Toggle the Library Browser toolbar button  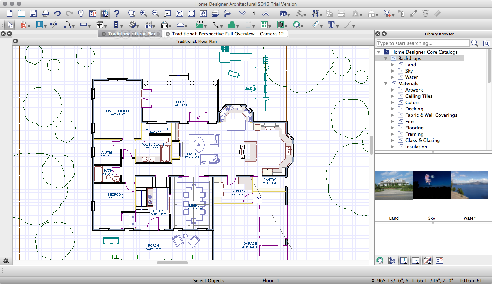point(105,14)
